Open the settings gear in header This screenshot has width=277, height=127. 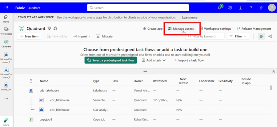(230, 8)
